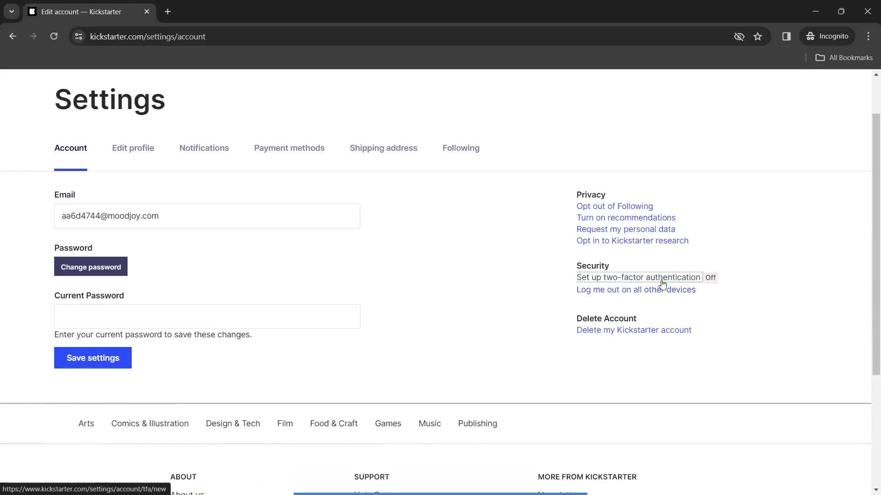Click the Off status label beside two-factor
Screen dimensions: 881x495
click(x=710, y=277)
